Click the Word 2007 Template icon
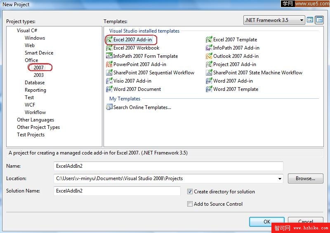The height and width of the screenshot is (233, 330). (209, 89)
